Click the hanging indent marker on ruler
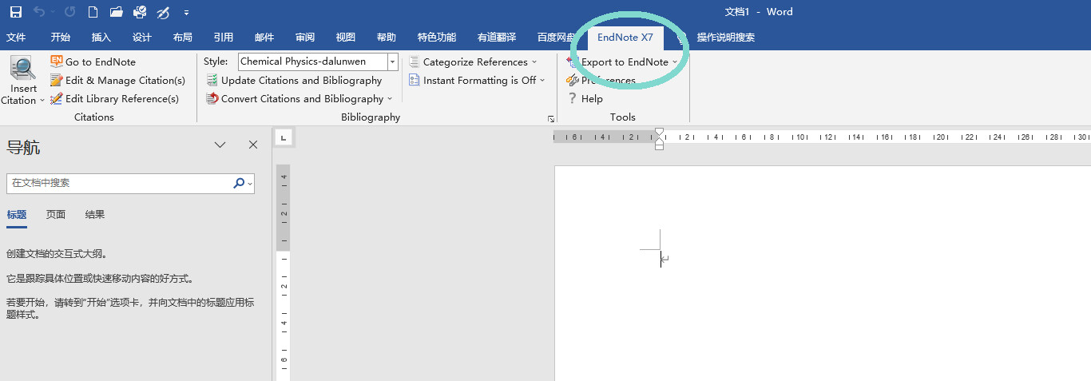1091x381 pixels. (659, 141)
